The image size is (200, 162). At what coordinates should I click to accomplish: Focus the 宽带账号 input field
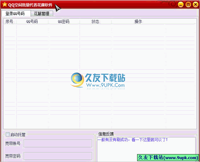pos(58,143)
